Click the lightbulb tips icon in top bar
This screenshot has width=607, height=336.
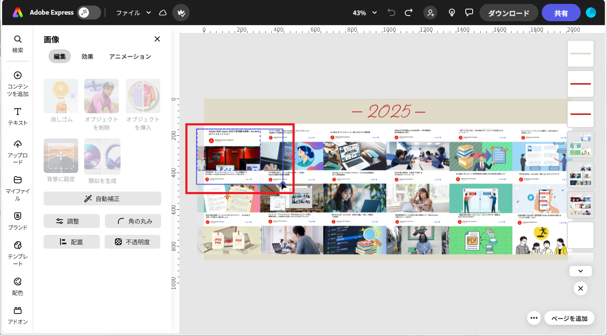451,13
